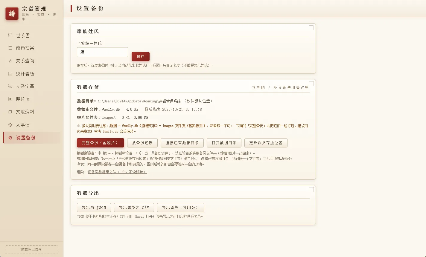Click the 关系查询 sidebar icon
The width and height of the screenshot is (426, 257).
(x=10, y=61)
